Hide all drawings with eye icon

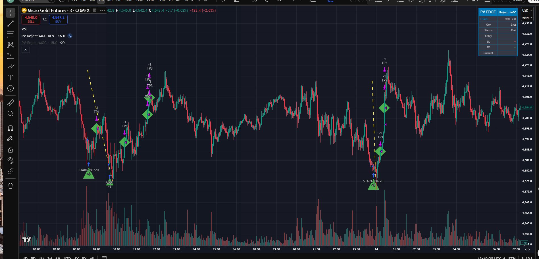11,160
